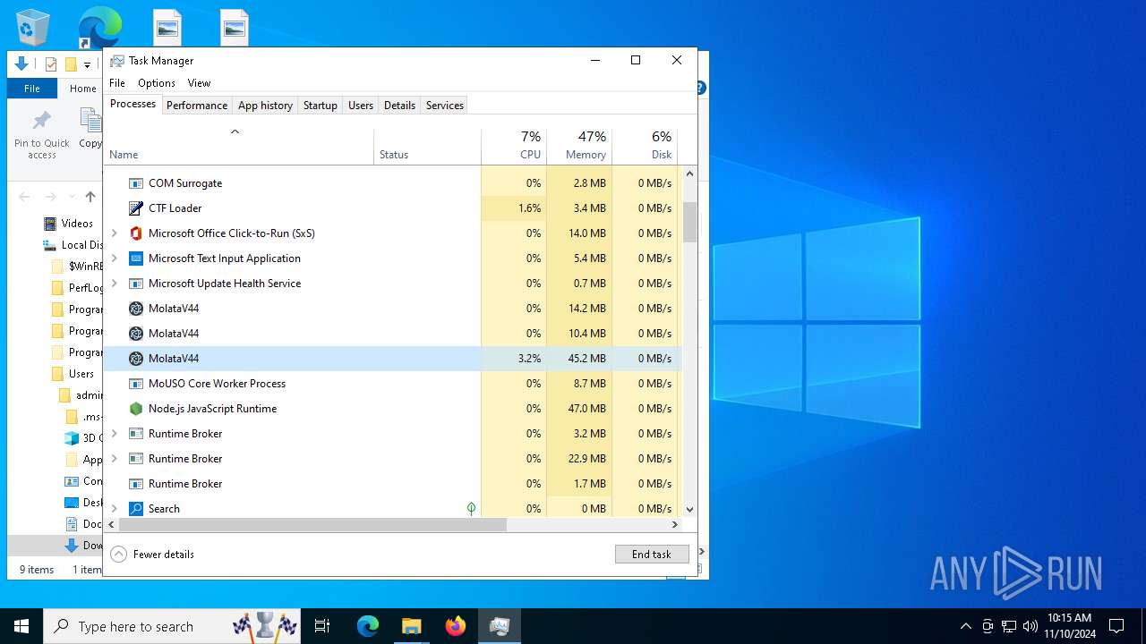Click the Runtime Broker icon with 1.7 MB
The width and height of the screenshot is (1146, 644).
pyautogui.click(x=136, y=484)
